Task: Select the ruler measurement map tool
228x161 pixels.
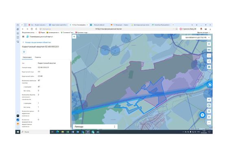Action: tap(209, 50)
